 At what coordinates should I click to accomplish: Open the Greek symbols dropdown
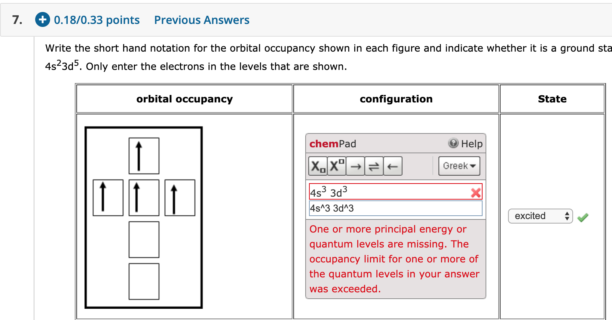(459, 166)
